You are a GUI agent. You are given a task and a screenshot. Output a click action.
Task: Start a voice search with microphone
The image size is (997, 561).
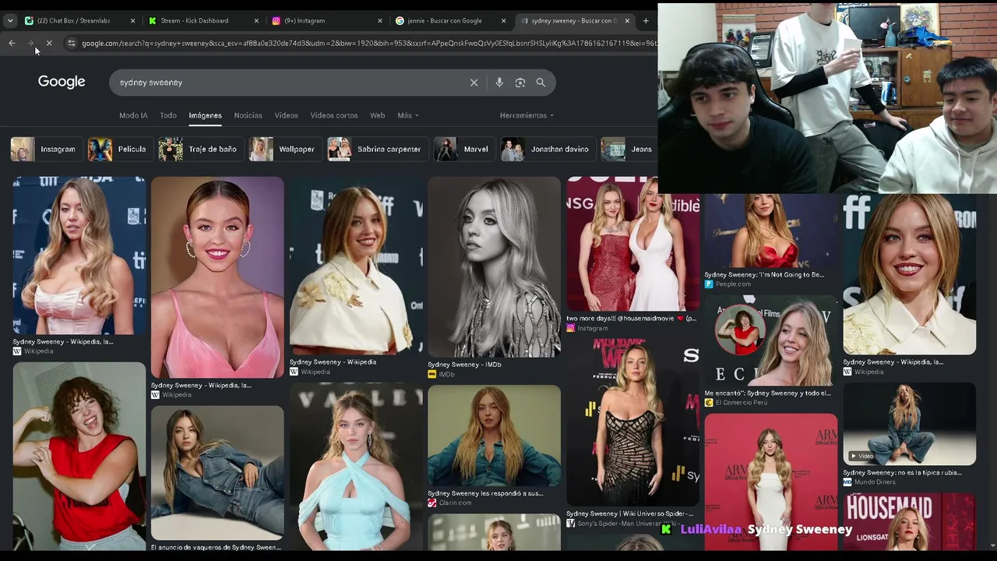tap(499, 83)
